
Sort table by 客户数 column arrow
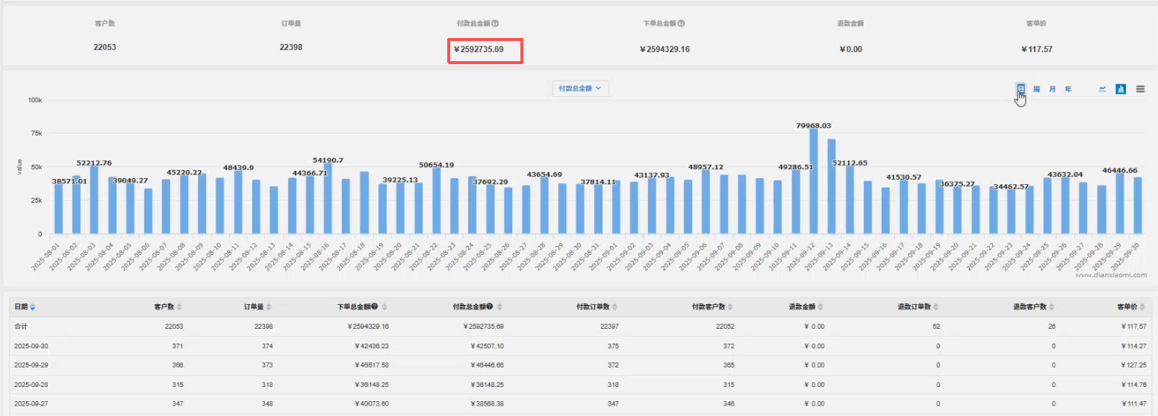coord(178,306)
